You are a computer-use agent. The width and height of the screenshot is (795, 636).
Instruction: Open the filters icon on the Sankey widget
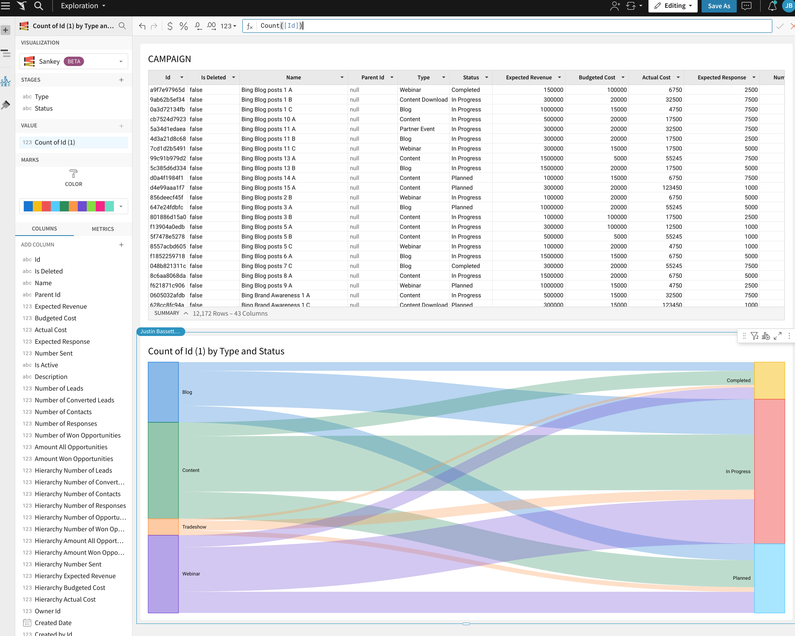click(755, 336)
